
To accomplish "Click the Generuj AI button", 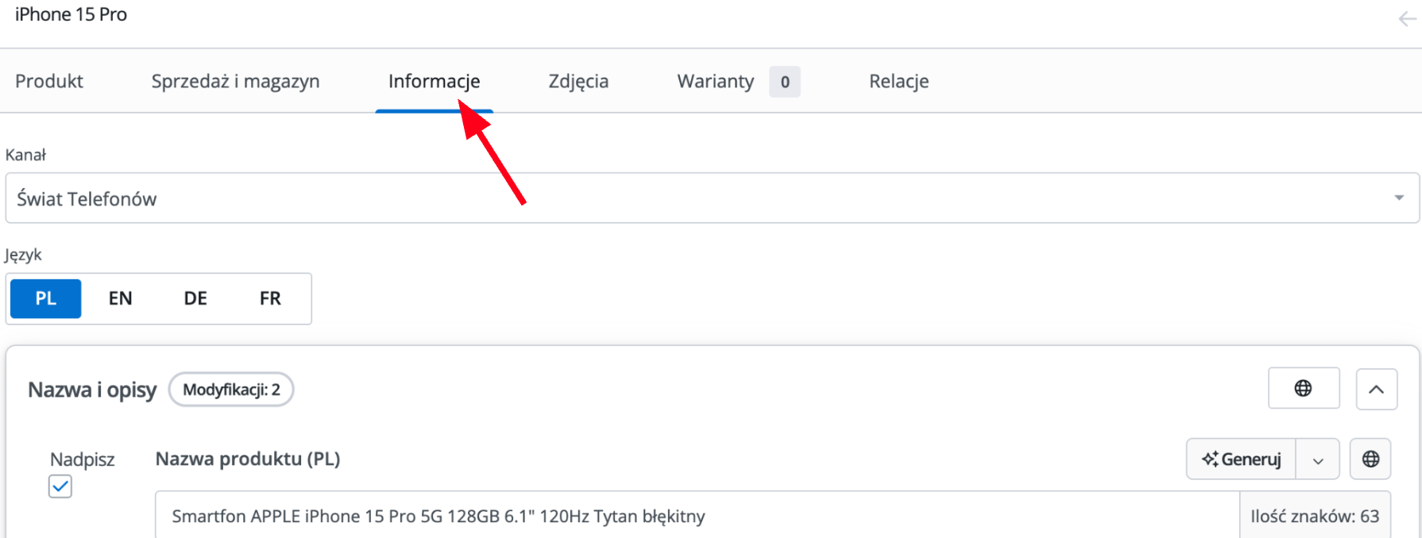I will 1241,459.
